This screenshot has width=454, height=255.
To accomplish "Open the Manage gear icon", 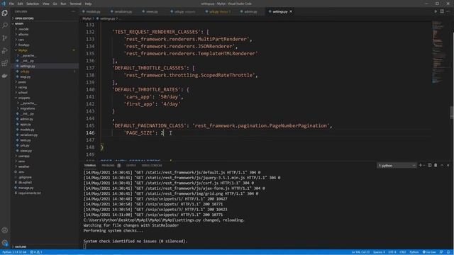I will point(5,243).
